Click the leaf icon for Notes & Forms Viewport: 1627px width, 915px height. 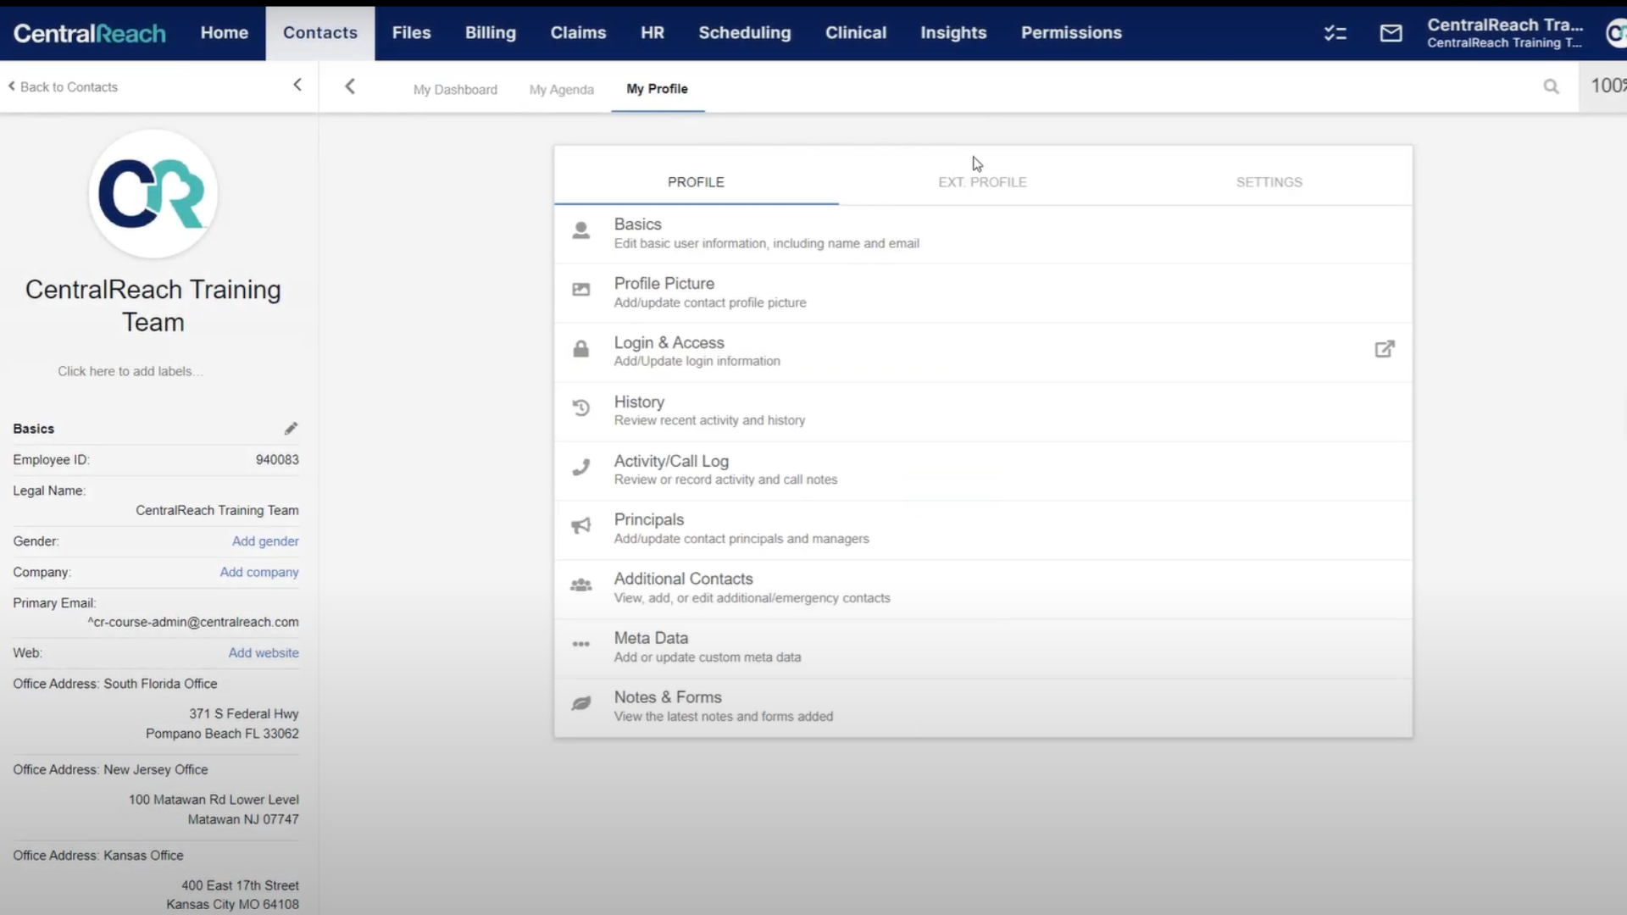[580, 704]
